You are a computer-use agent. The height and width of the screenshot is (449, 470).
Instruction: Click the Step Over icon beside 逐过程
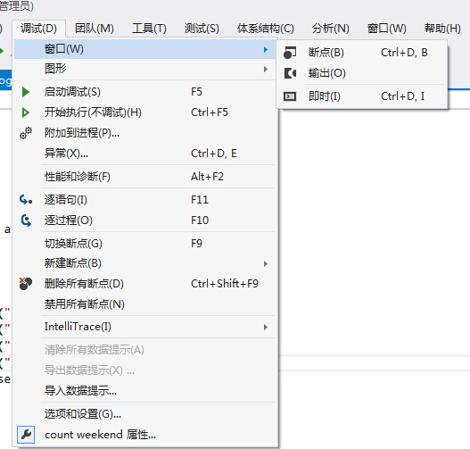coord(26,220)
